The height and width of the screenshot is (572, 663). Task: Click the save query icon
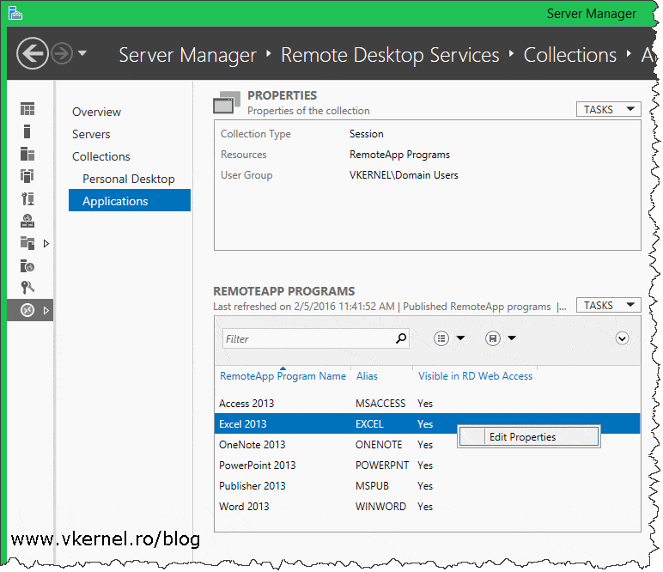[x=493, y=338]
